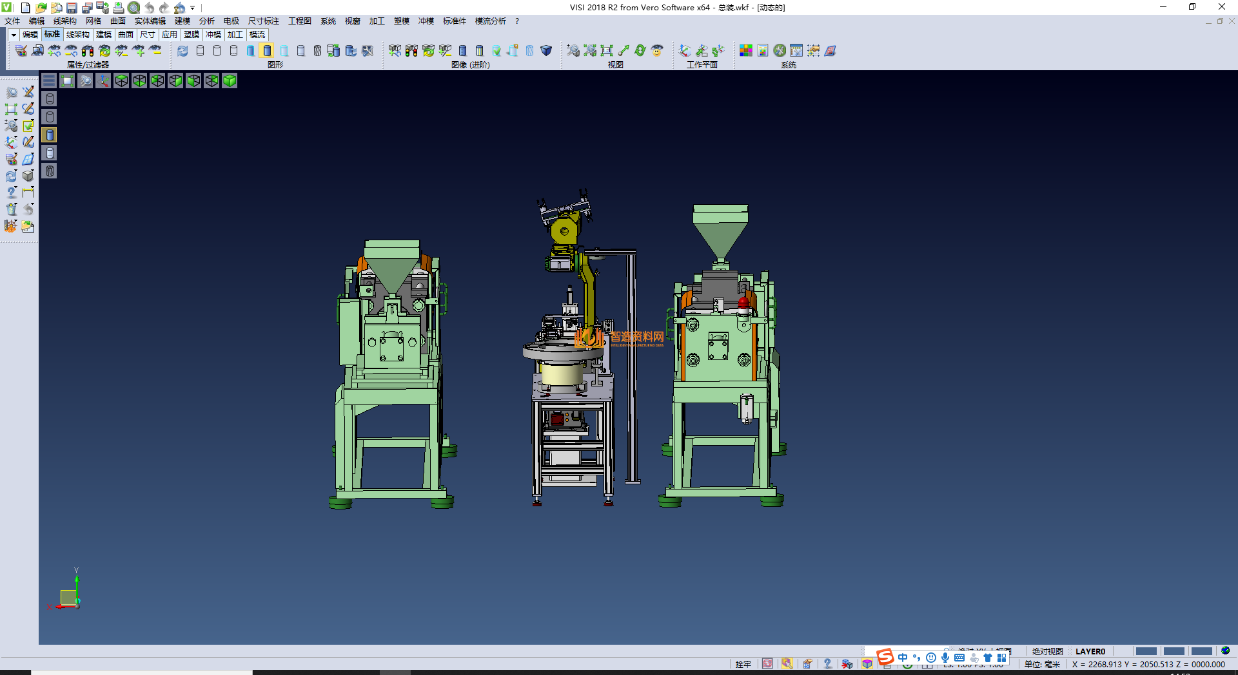Click the first blue color swatch in status bar

pyautogui.click(x=1146, y=651)
